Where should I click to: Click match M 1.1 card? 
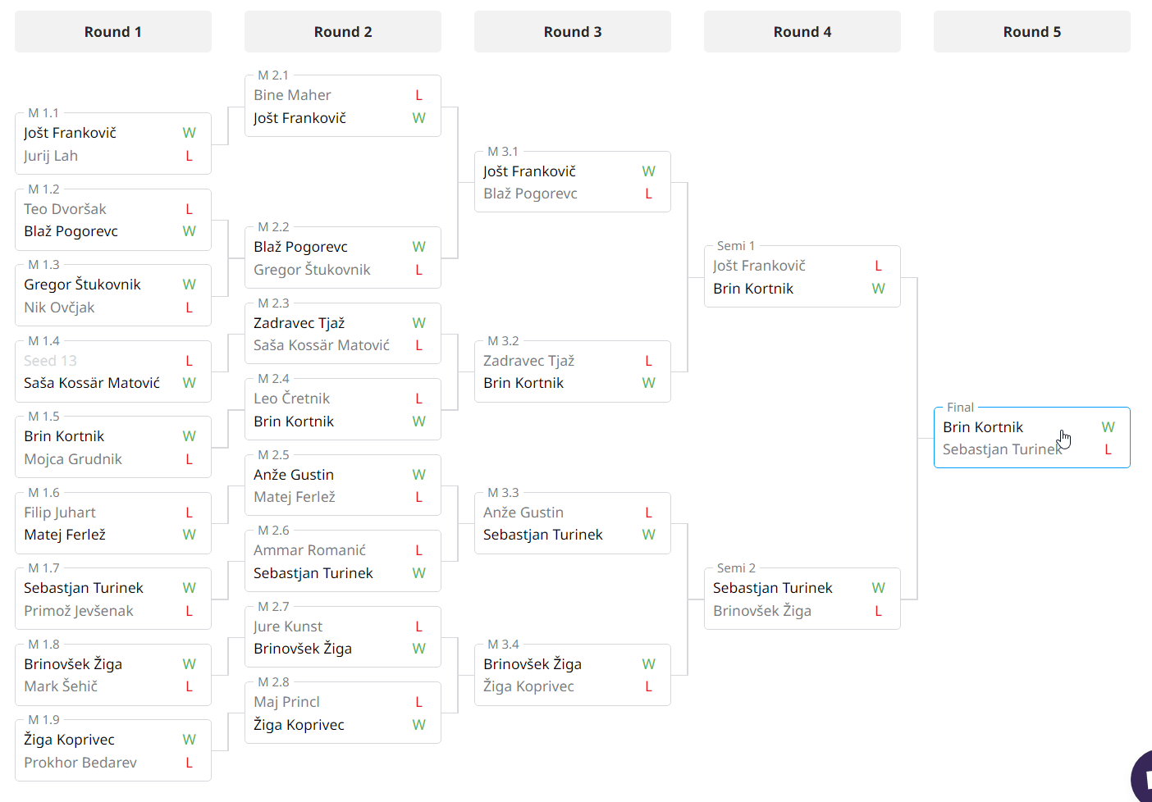(113, 144)
